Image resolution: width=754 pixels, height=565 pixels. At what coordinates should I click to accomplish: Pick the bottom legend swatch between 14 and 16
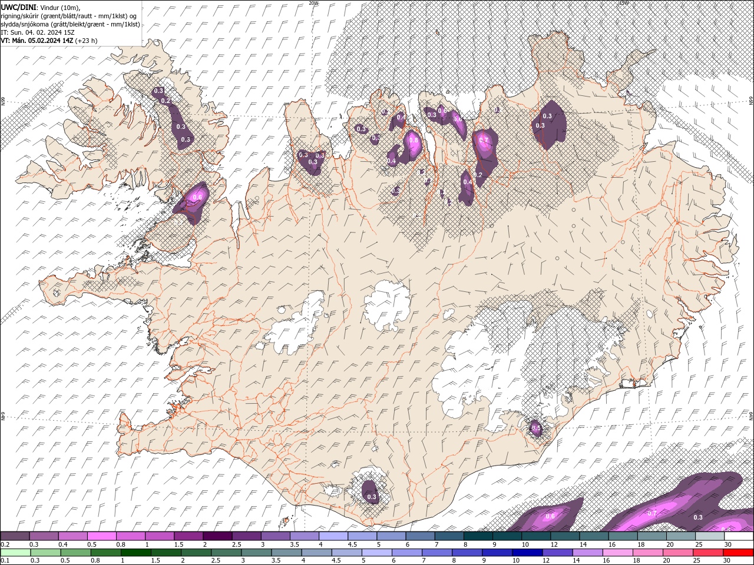click(587, 553)
